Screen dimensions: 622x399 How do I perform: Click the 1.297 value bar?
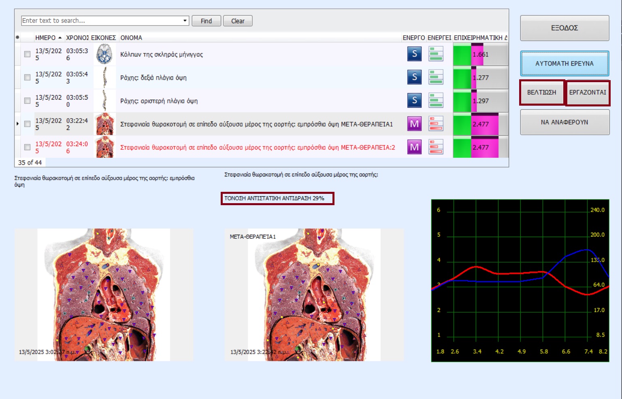tap(480, 101)
